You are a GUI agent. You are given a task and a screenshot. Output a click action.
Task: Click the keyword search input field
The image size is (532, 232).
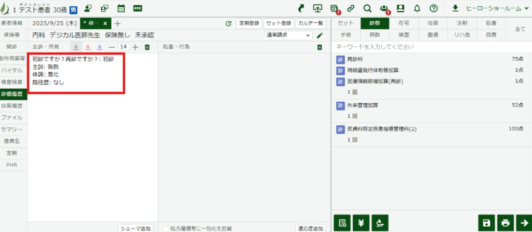tap(431, 47)
